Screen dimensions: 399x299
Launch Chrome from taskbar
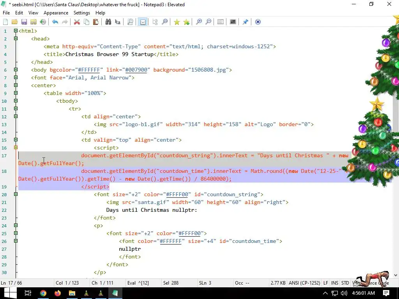pyautogui.click(x=43, y=293)
